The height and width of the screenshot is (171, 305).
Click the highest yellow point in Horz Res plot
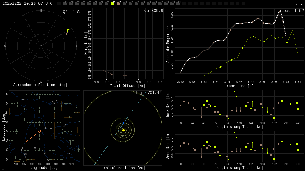pos(234,92)
